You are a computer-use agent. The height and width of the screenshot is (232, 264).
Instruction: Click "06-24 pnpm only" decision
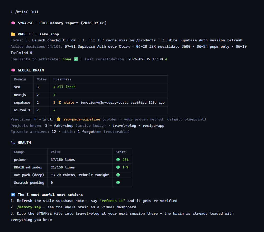[x=213, y=46]
